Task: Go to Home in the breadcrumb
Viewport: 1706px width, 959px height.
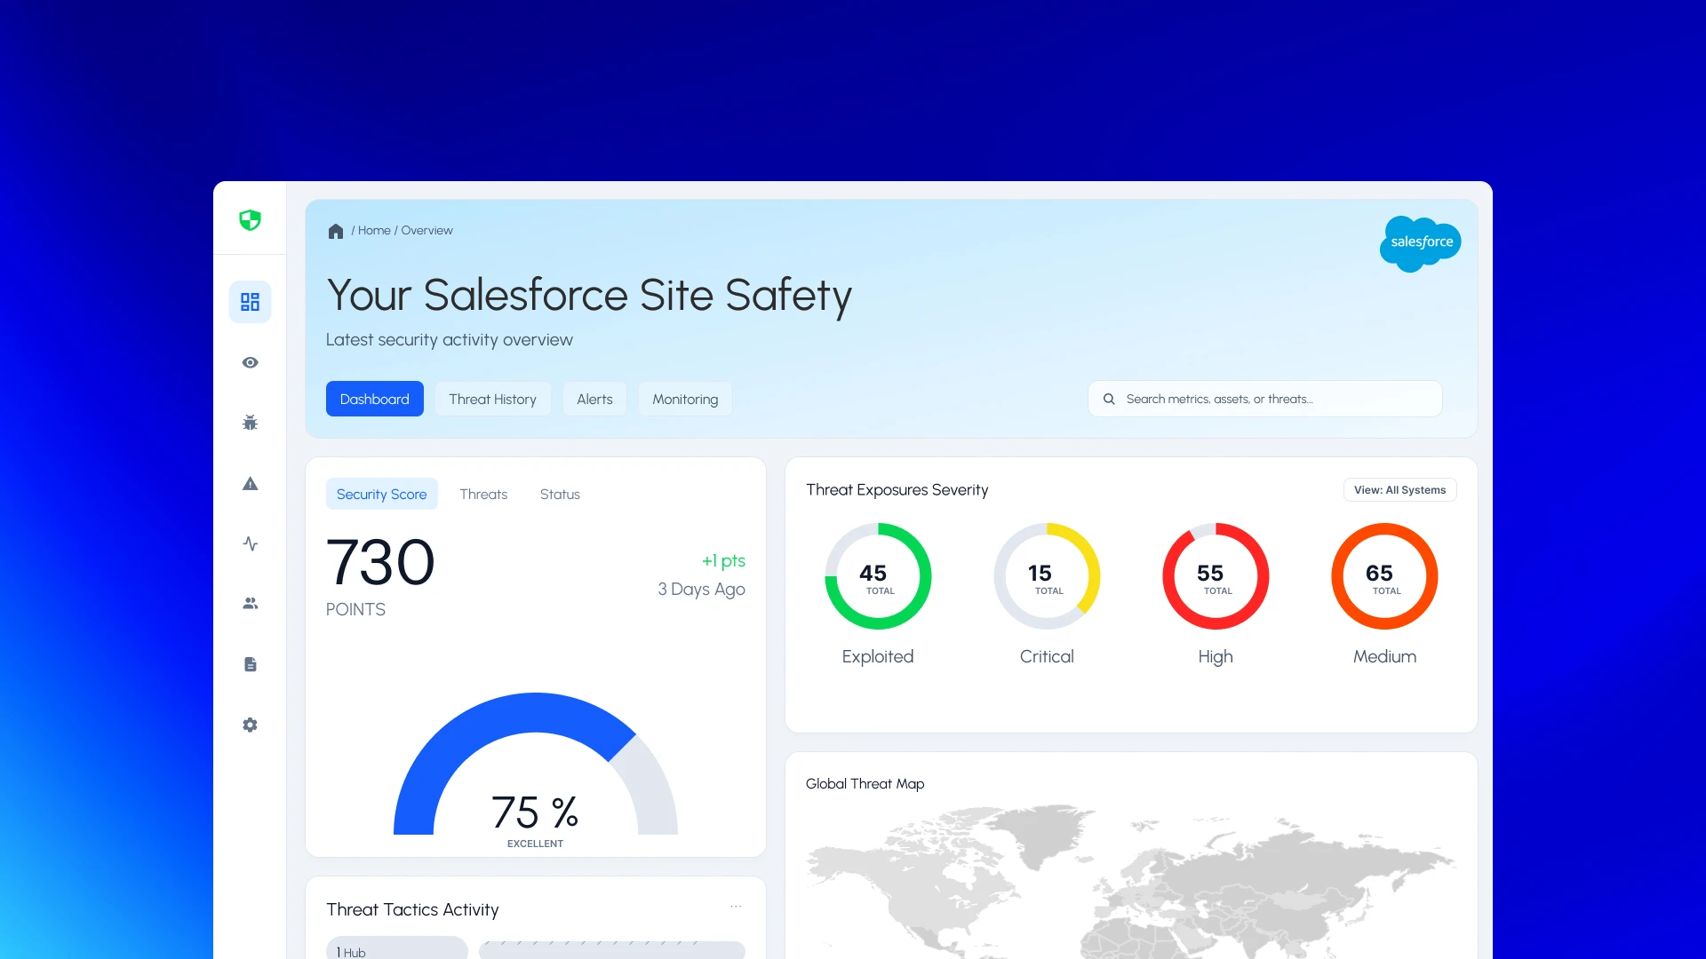Action: point(374,230)
